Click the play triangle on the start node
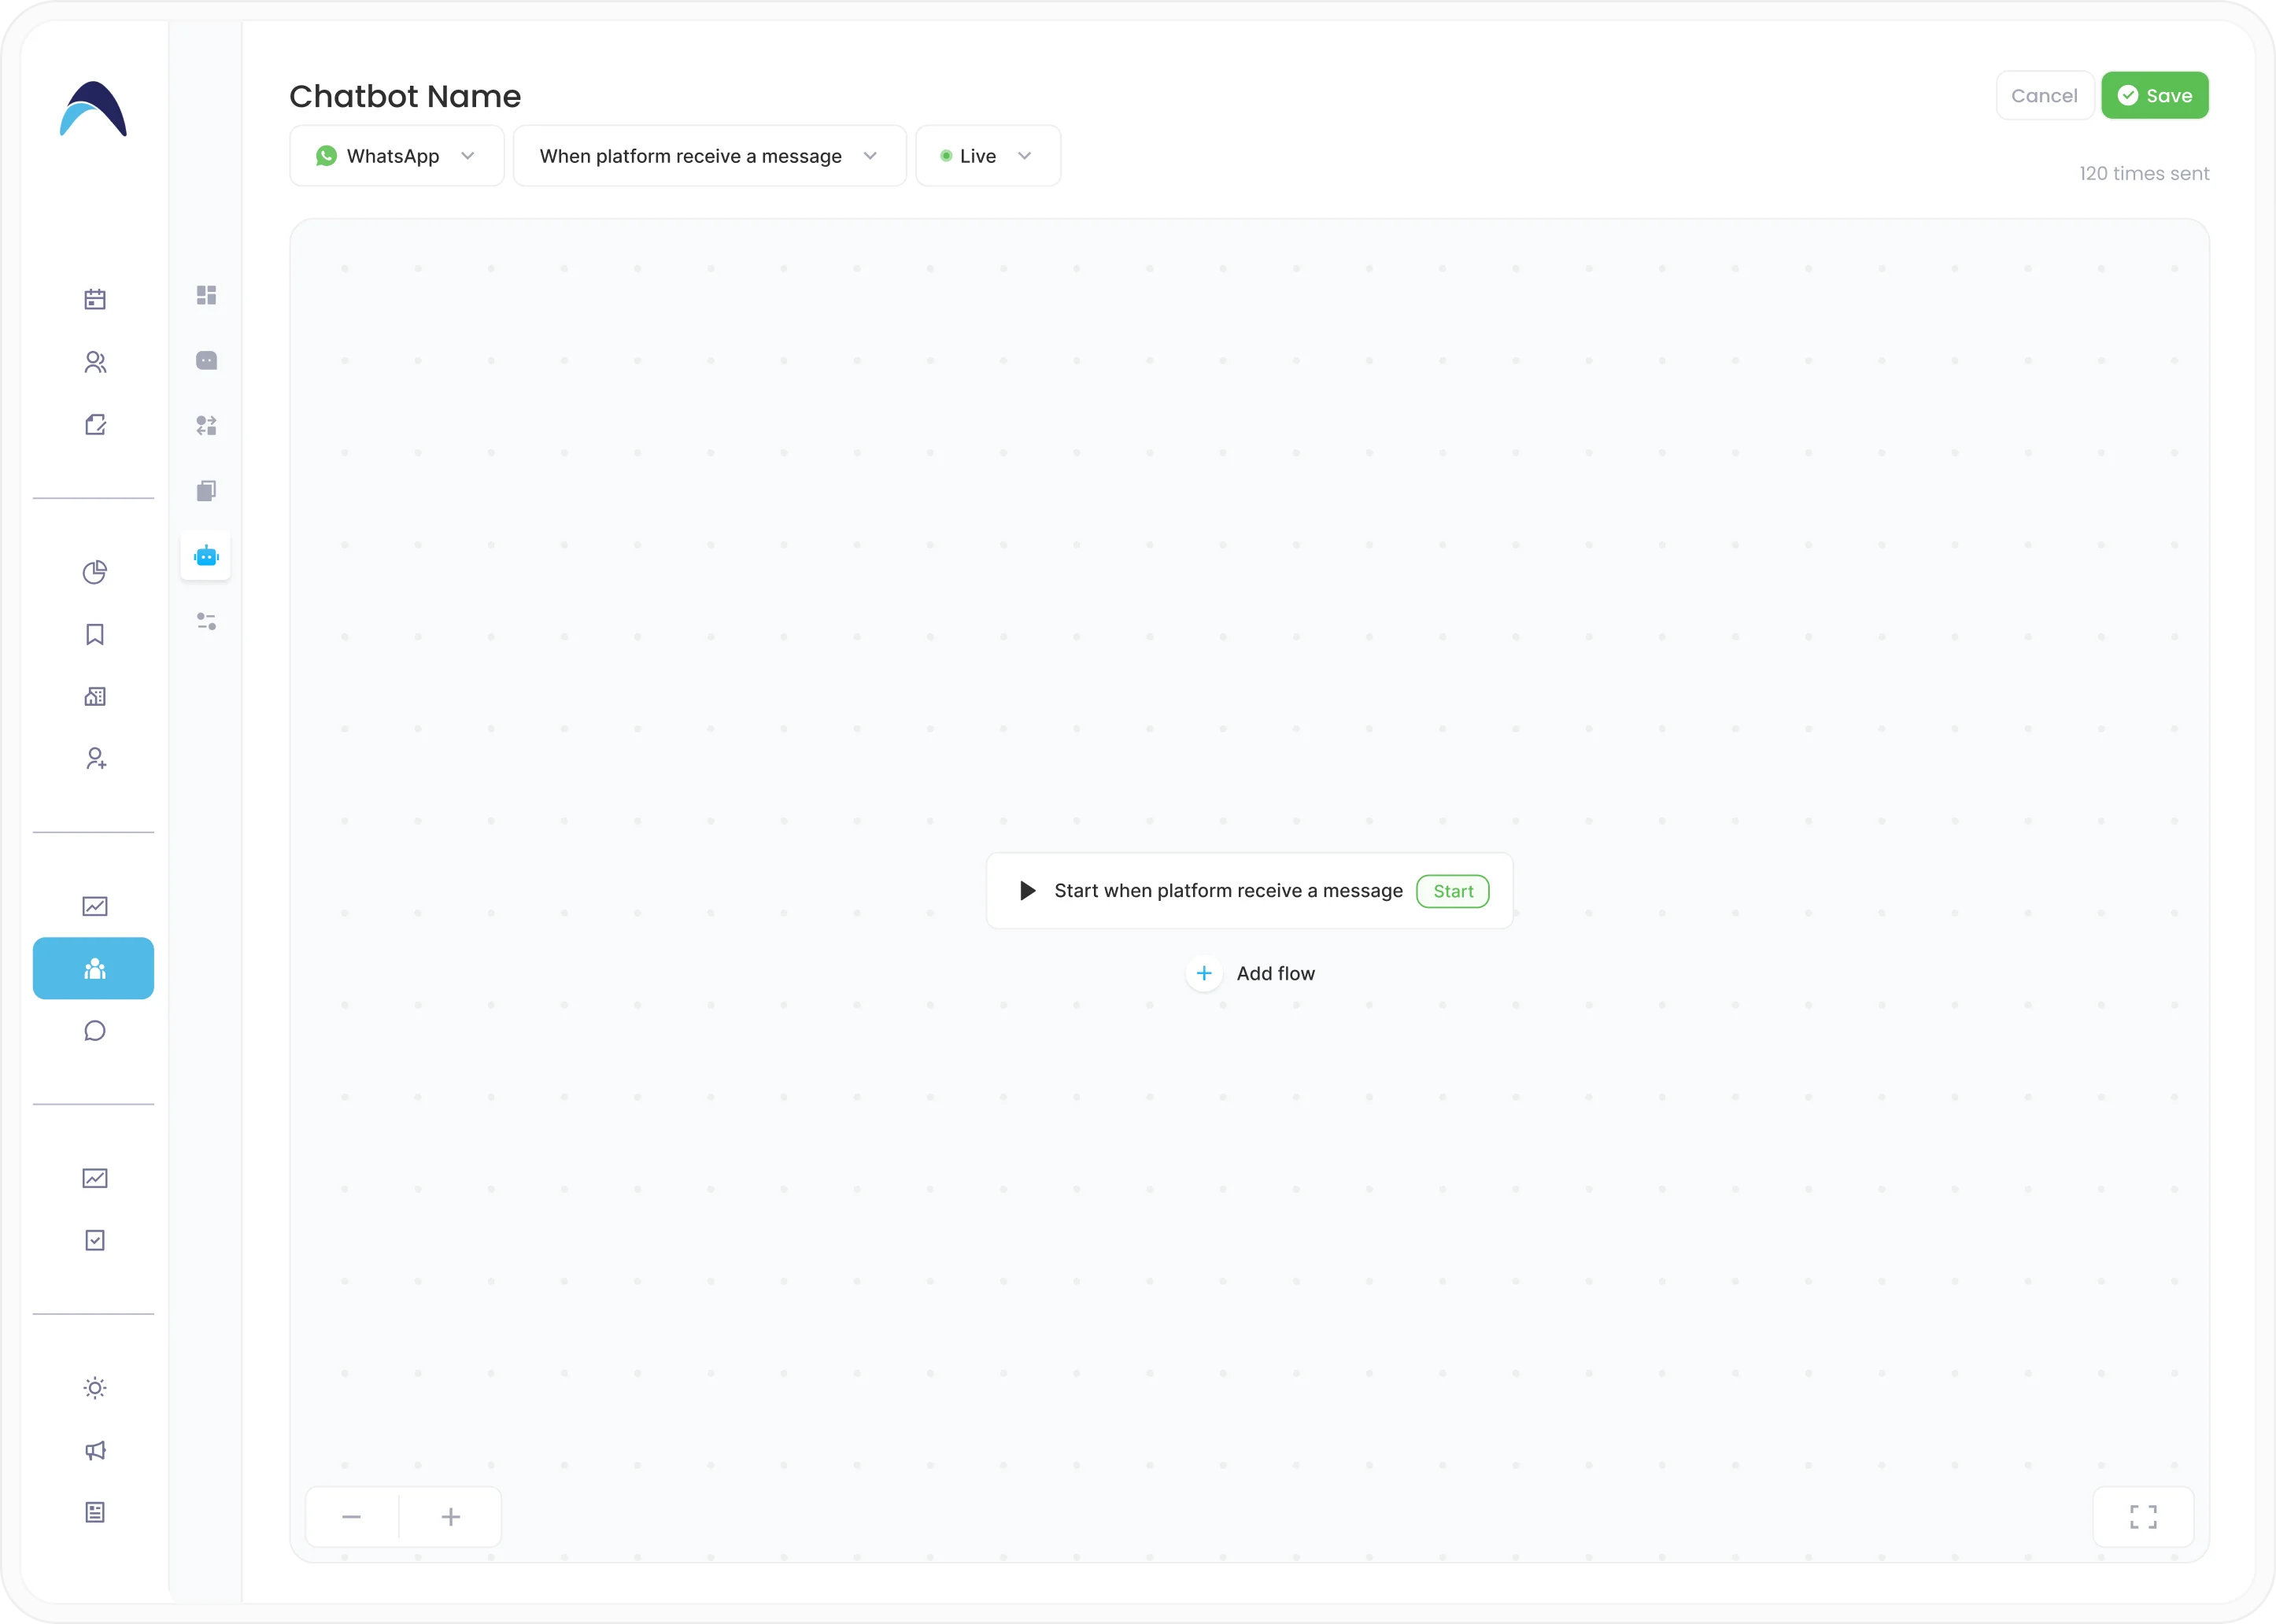This screenshot has width=2276, height=1624. click(x=1027, y=891)
